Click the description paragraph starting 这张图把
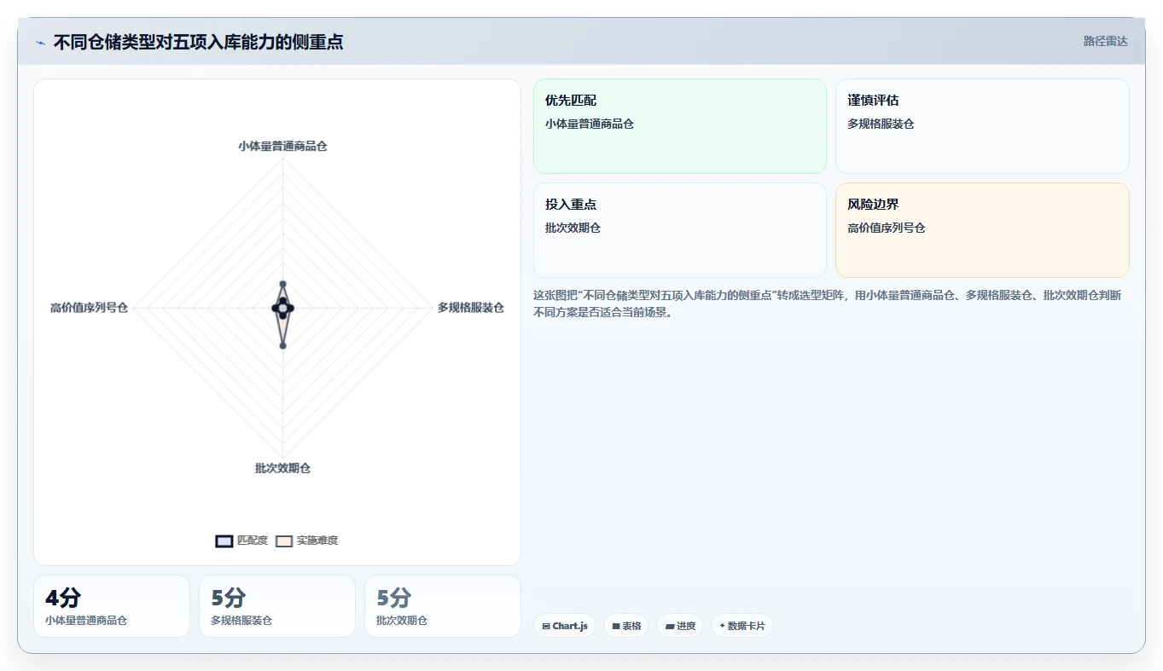 click(x=828, y=304)
